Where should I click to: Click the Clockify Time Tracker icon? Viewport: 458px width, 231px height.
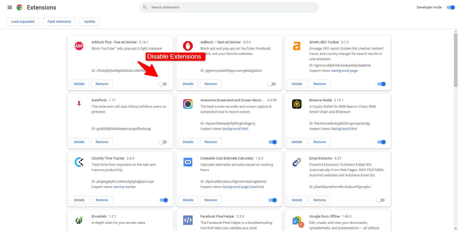coord(79,162)
